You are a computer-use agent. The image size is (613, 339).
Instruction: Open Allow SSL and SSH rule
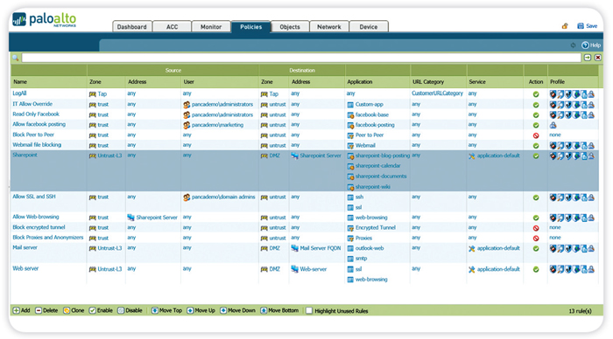click(x=34, y=197)
